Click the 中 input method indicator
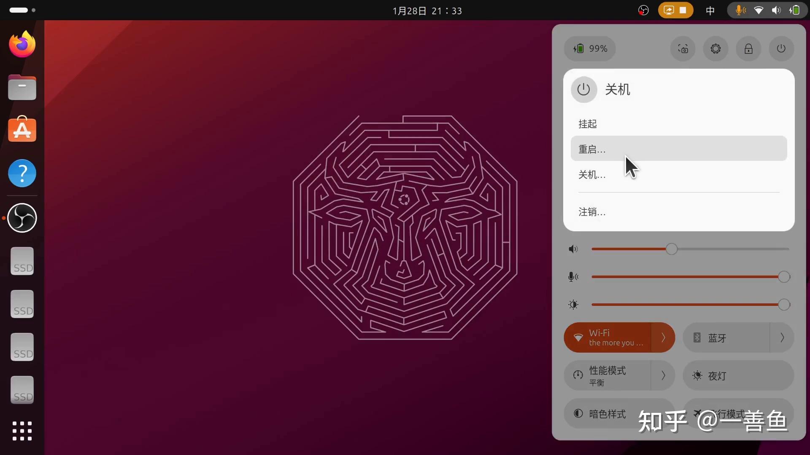Image resolution: width=810 pixels, height=455 pixels. (x=710, y=10)
